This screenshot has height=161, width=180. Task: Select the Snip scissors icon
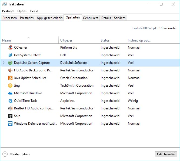click(x=10, y=116)
